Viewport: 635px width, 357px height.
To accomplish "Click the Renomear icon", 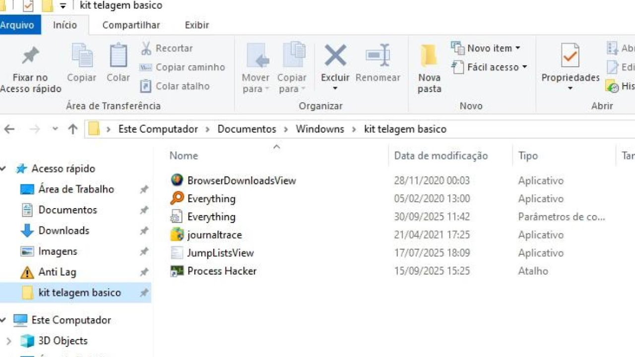I will point(378,55).
